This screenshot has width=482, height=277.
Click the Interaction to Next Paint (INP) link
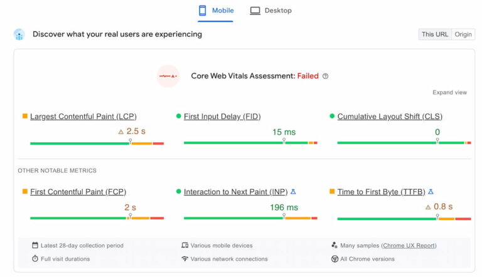tap(235, 192)
